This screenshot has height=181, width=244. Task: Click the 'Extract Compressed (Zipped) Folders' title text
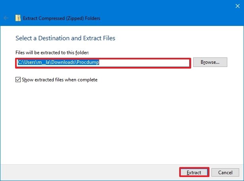tap(62, 18)
